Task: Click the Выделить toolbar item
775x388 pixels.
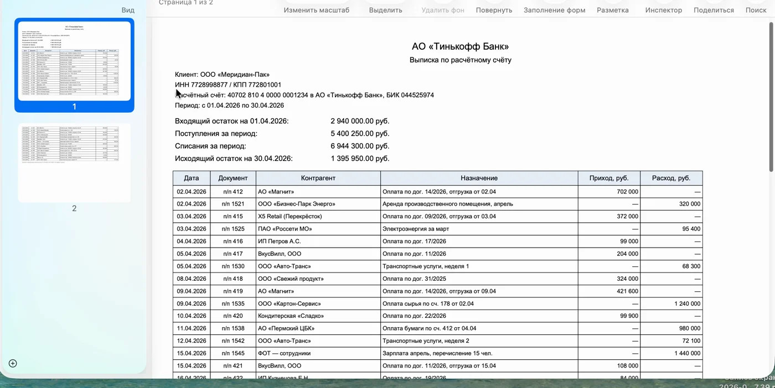Action: 385,10
